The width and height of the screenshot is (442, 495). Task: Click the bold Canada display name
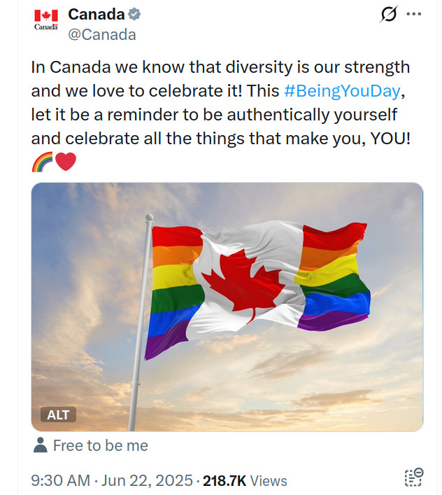coord(96,14)
